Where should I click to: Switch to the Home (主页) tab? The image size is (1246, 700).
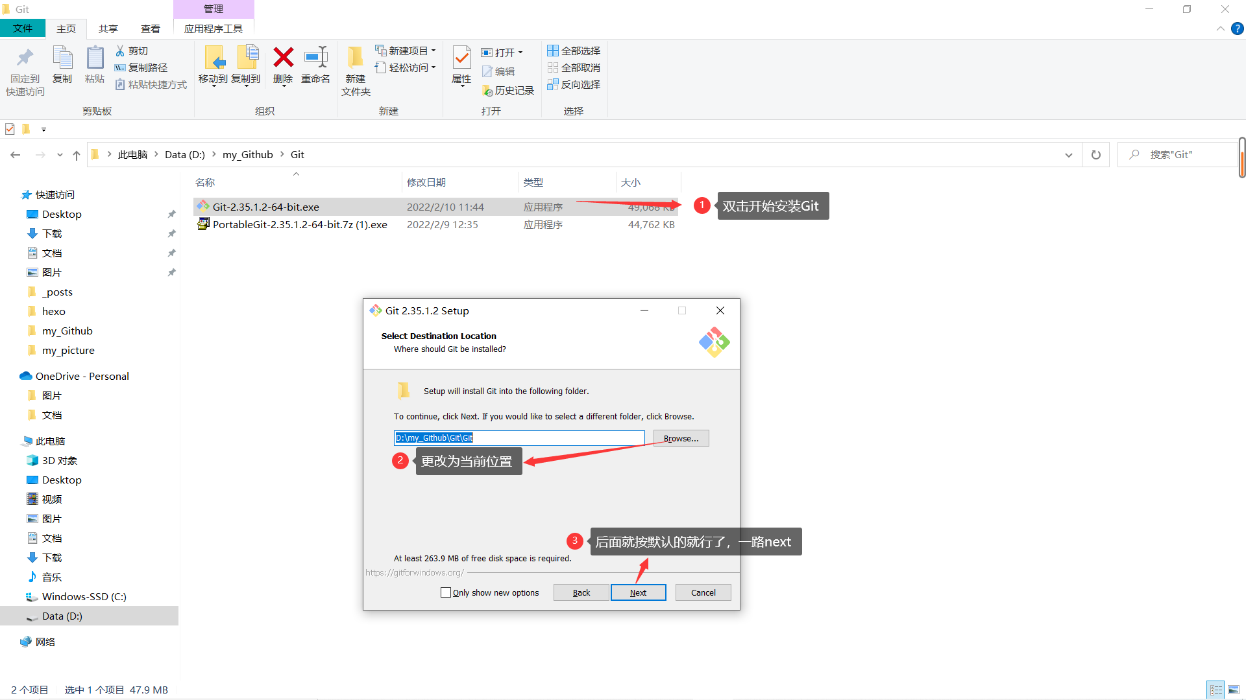tap(66, 29)
